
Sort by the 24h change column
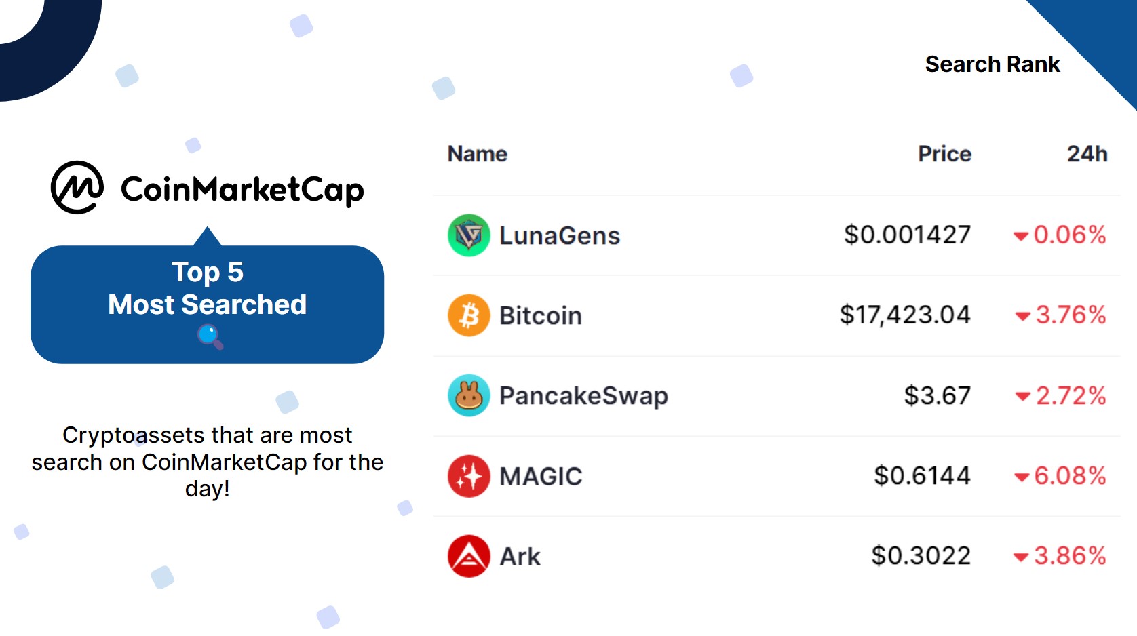[1087, 154]
